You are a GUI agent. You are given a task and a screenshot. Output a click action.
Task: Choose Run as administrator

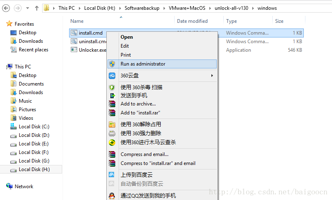click(162, 64)
